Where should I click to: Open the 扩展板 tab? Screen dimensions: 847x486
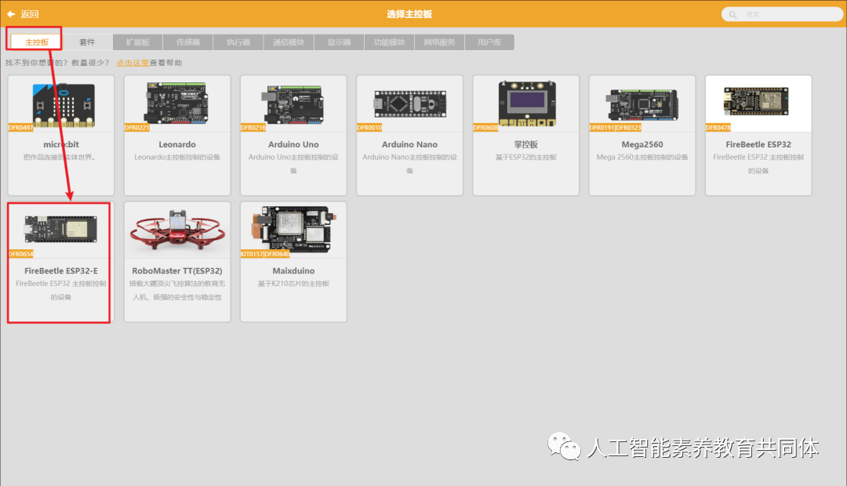[138, 42]
